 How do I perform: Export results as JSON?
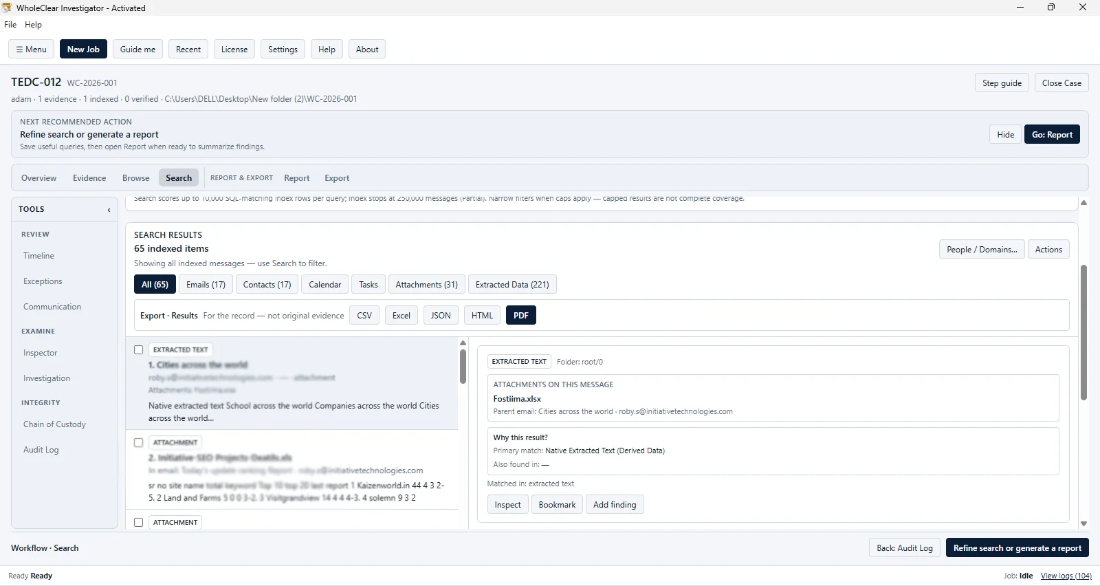(x=441, y=316)
